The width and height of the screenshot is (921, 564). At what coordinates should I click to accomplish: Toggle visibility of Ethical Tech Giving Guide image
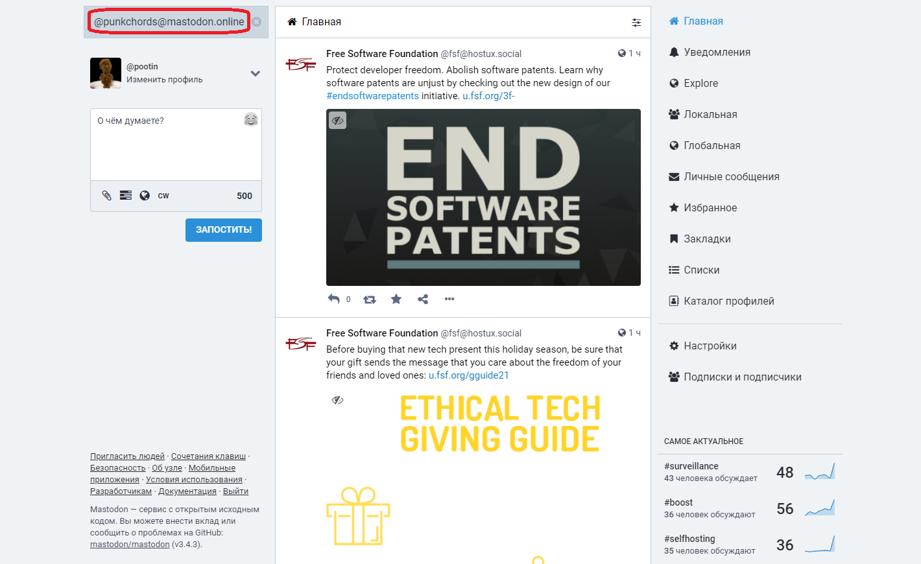click(x=337, y=400)
